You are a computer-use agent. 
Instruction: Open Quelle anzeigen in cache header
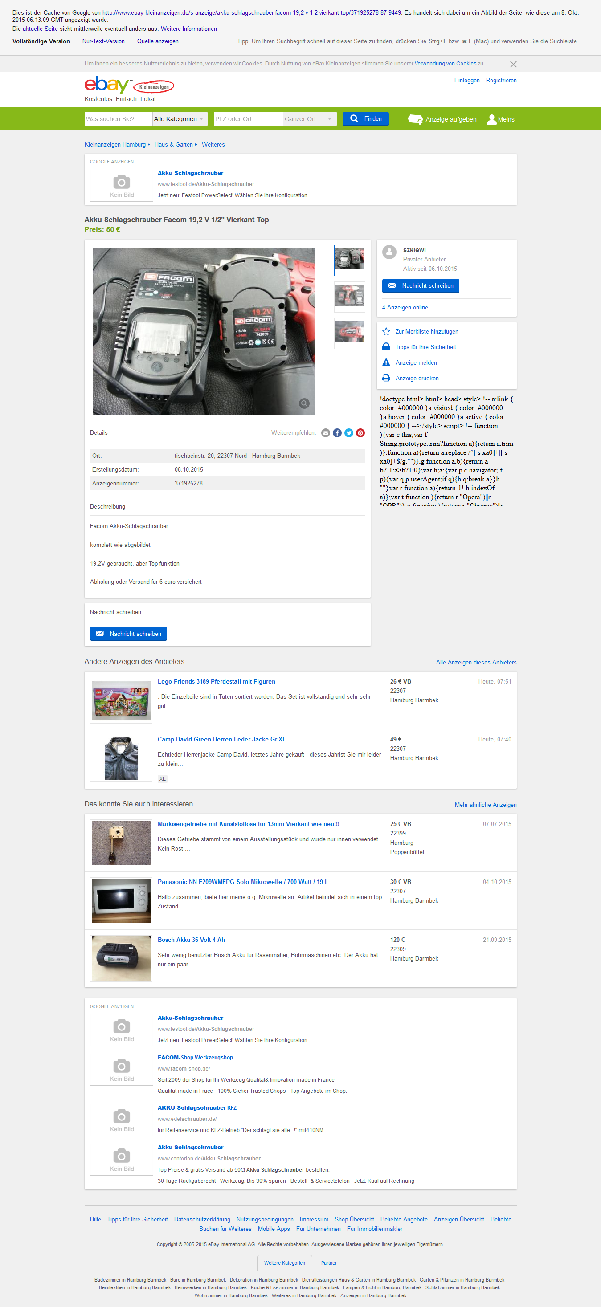(158, 41)
